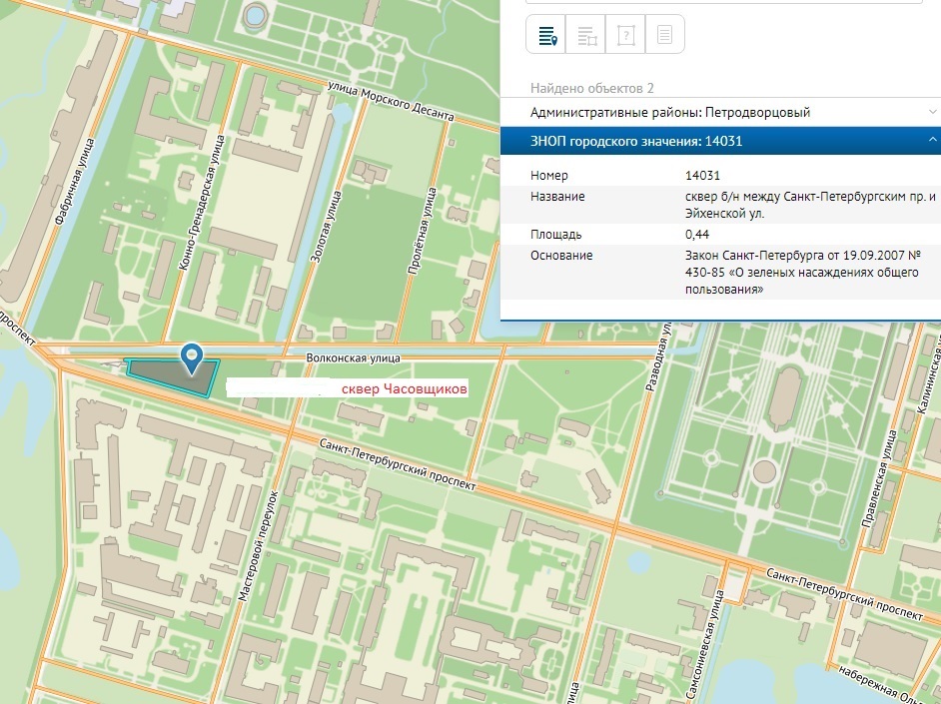941x704 pixels.
Task: Open the document report icon
Action: (x=665, y=37)
